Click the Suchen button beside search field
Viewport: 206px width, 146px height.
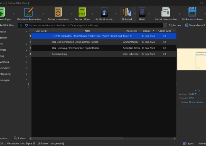(x=175, y=25)
